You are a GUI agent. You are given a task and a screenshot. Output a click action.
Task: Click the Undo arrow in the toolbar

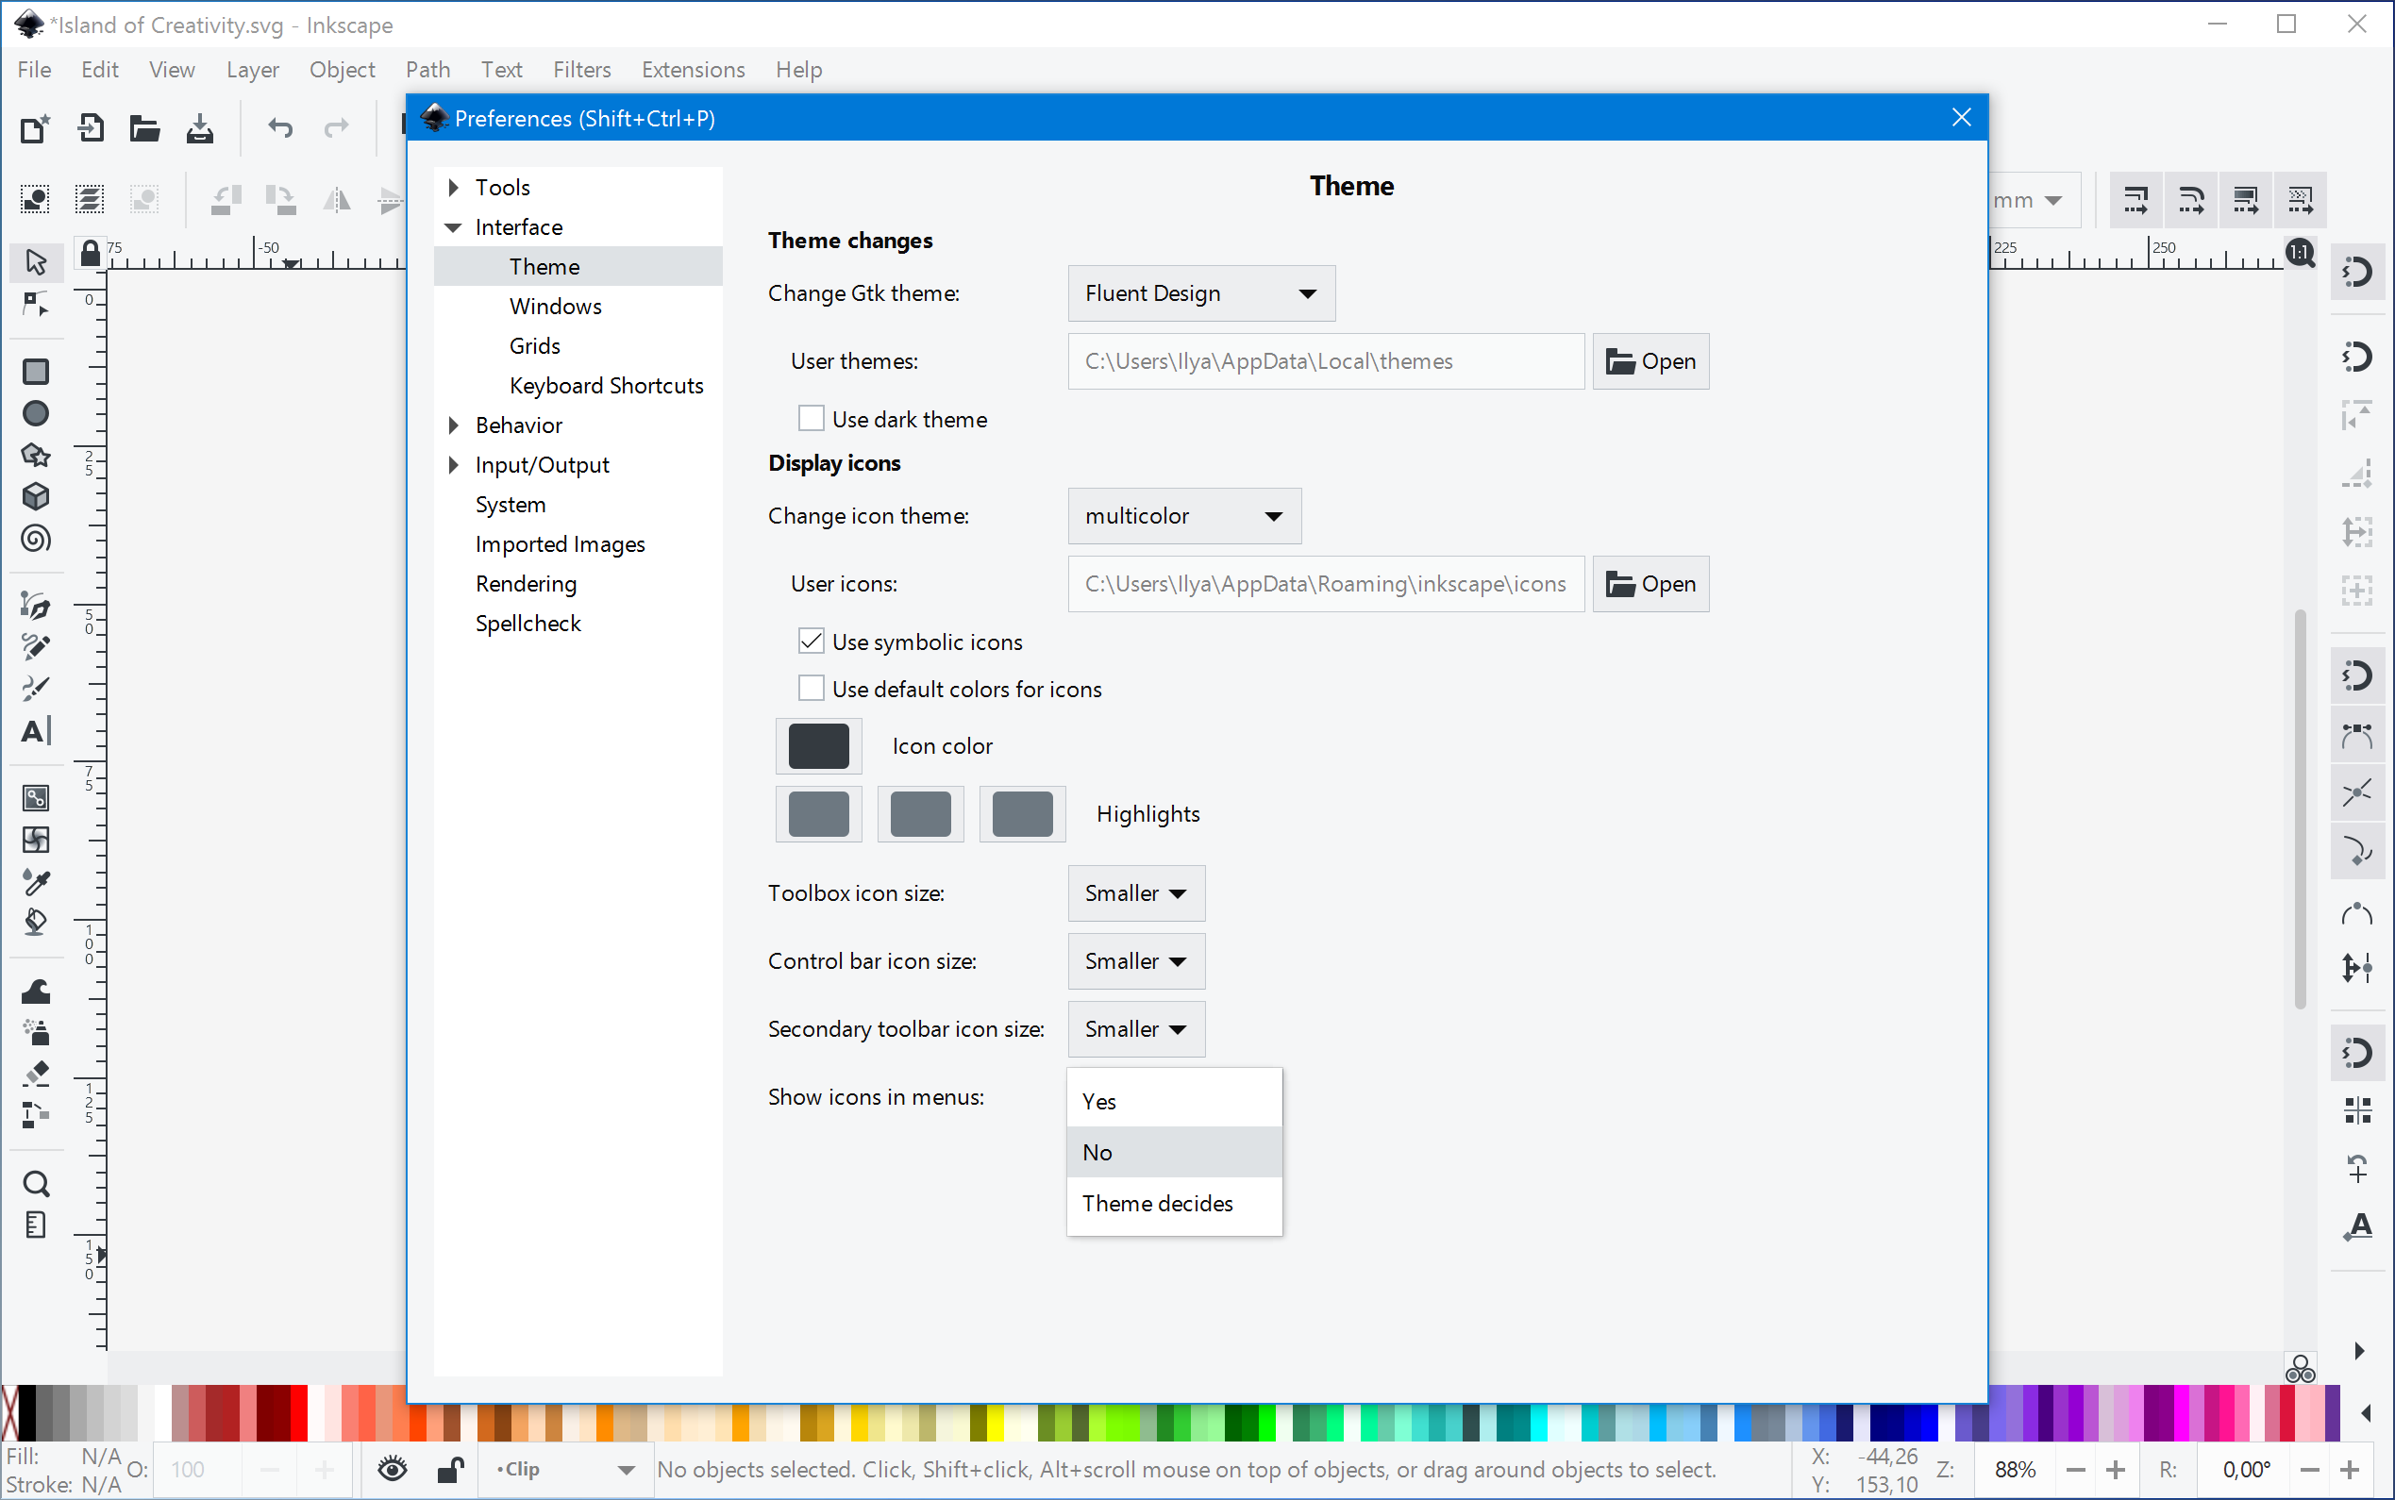pos(279,128)
